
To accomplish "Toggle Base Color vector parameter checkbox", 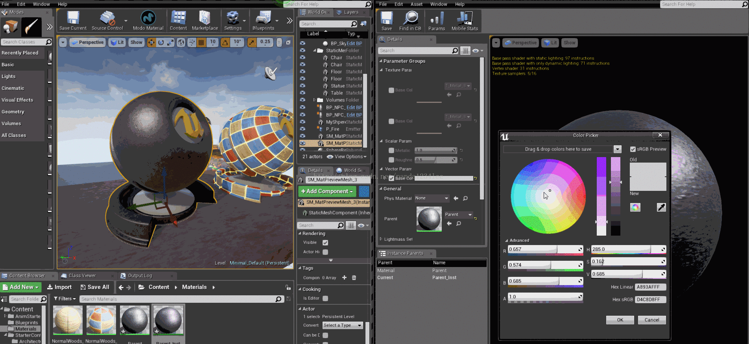I will coord(391,178).
